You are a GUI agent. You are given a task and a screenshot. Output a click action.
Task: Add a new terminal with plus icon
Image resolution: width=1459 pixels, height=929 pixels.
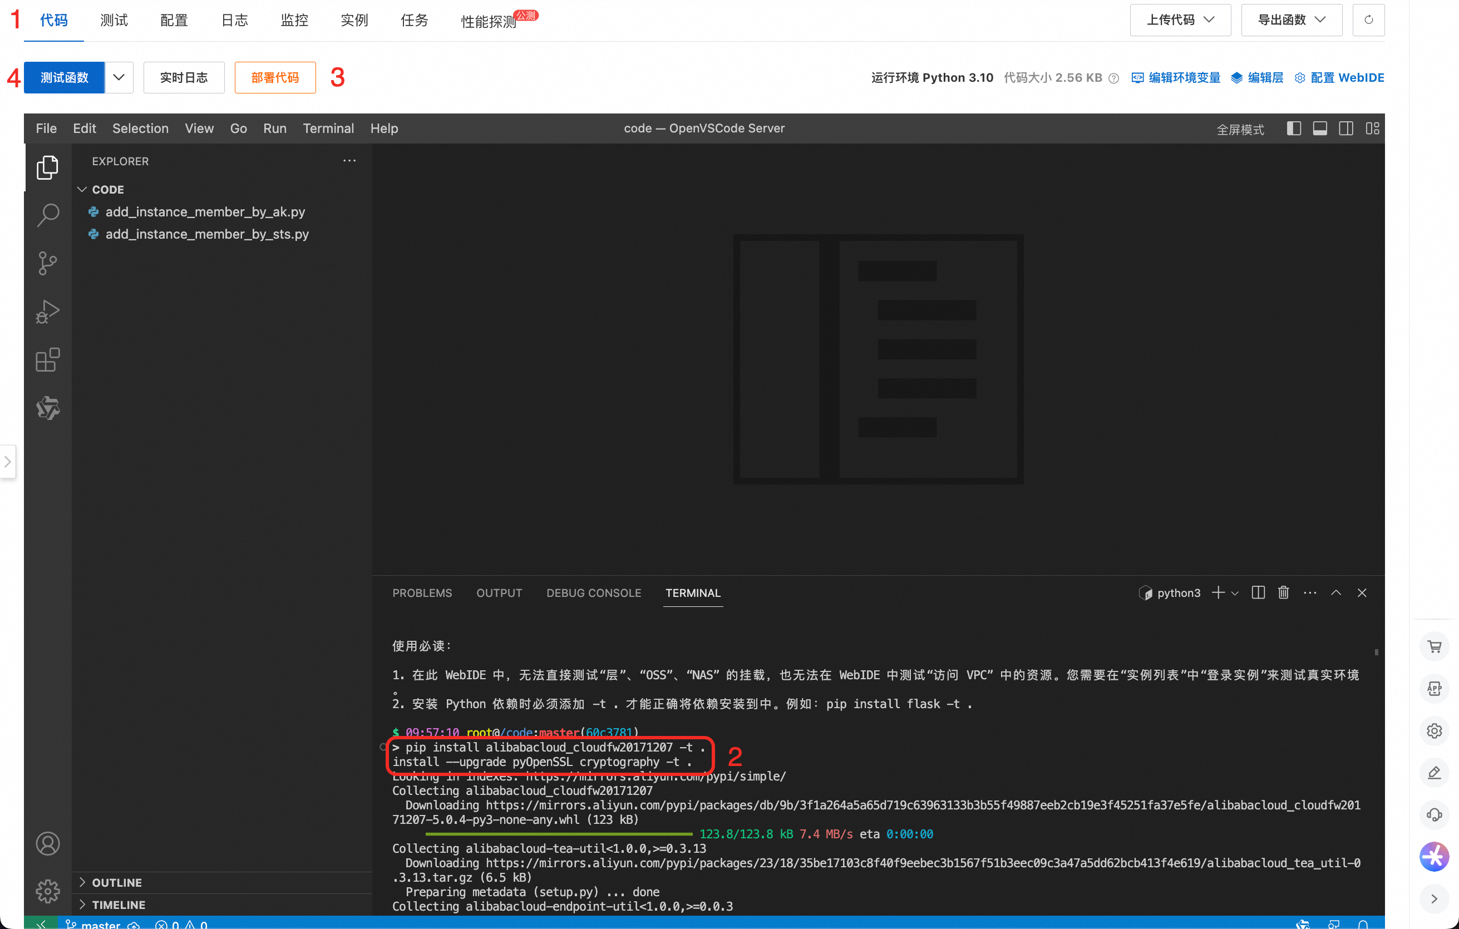[x=1218, y=593]
